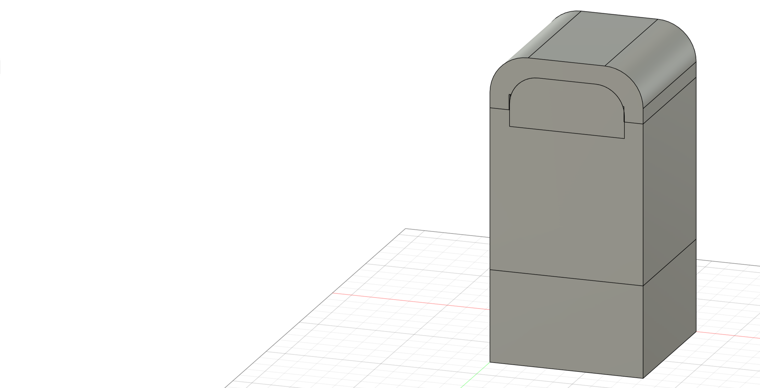Click the far-left corner of ground grid
The width and height of the screenshot is (760, 388).
tap(406, 229)
